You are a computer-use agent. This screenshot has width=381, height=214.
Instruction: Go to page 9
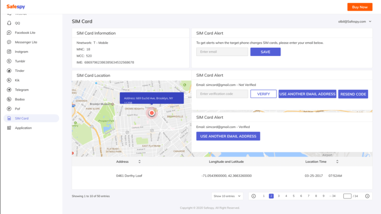click(x=323, y=196)
